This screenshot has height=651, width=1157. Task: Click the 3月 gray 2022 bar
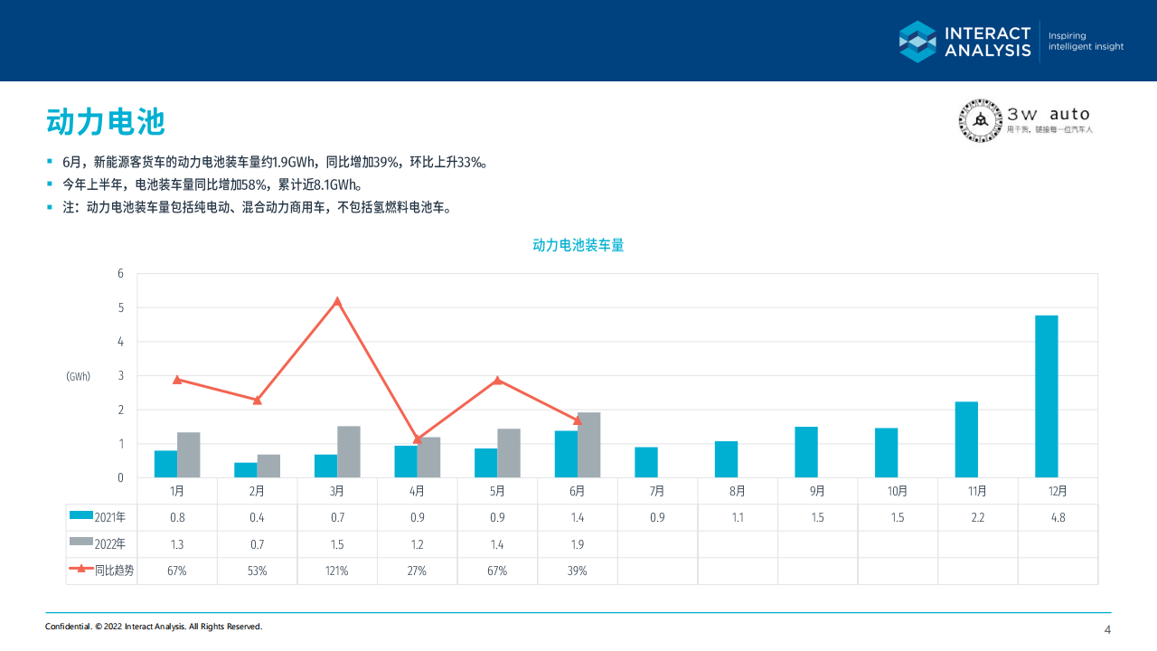(349, 452)
